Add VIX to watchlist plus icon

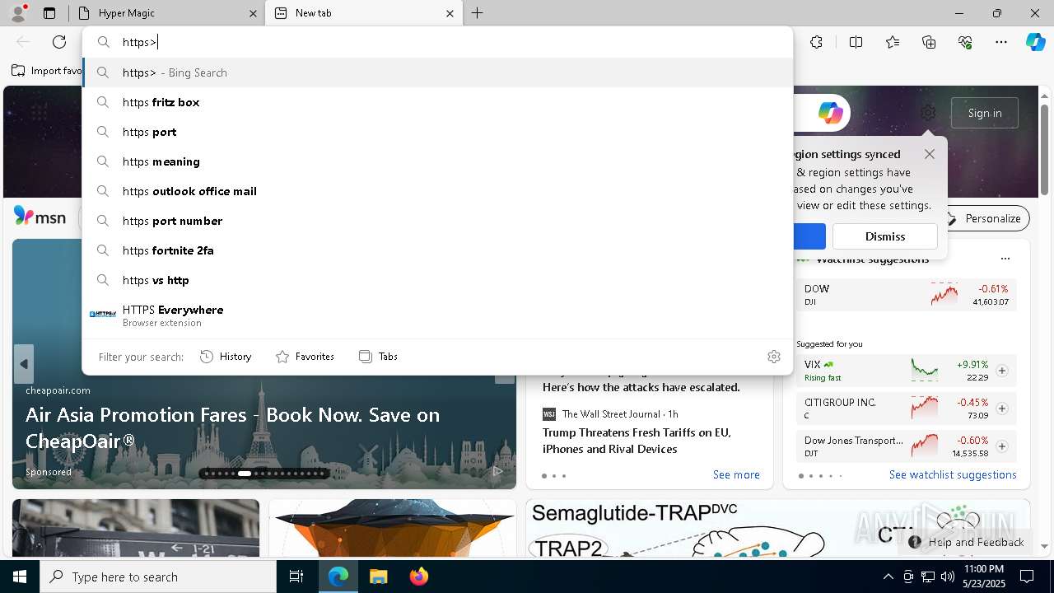point(1002,371)
